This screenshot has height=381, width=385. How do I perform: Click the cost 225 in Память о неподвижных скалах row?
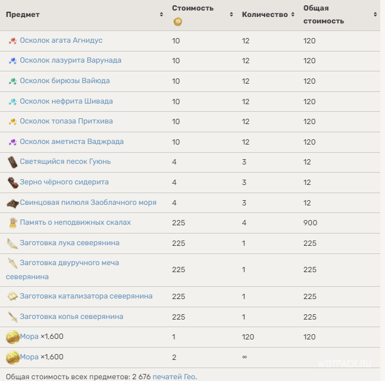click(178, 223)
